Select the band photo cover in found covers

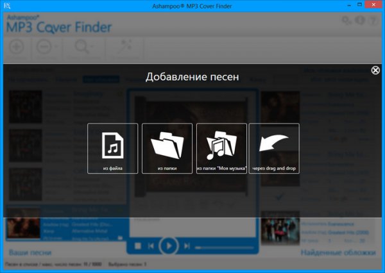[x=280, y=227]
